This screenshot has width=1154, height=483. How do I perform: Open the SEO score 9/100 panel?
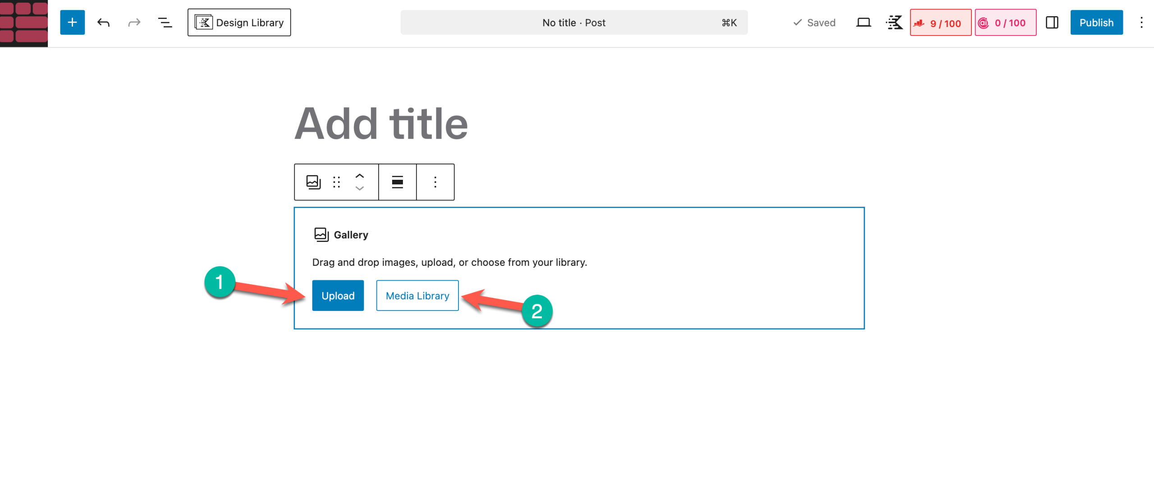[x=940, y=23]
